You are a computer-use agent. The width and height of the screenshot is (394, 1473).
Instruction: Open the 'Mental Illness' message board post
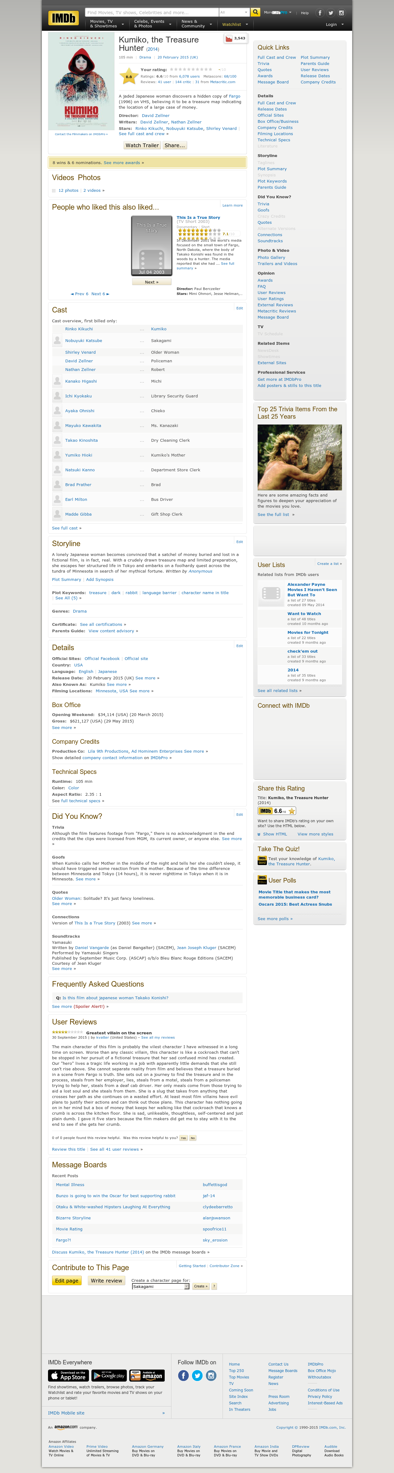pyautogui.click(x=70, y=1185)
